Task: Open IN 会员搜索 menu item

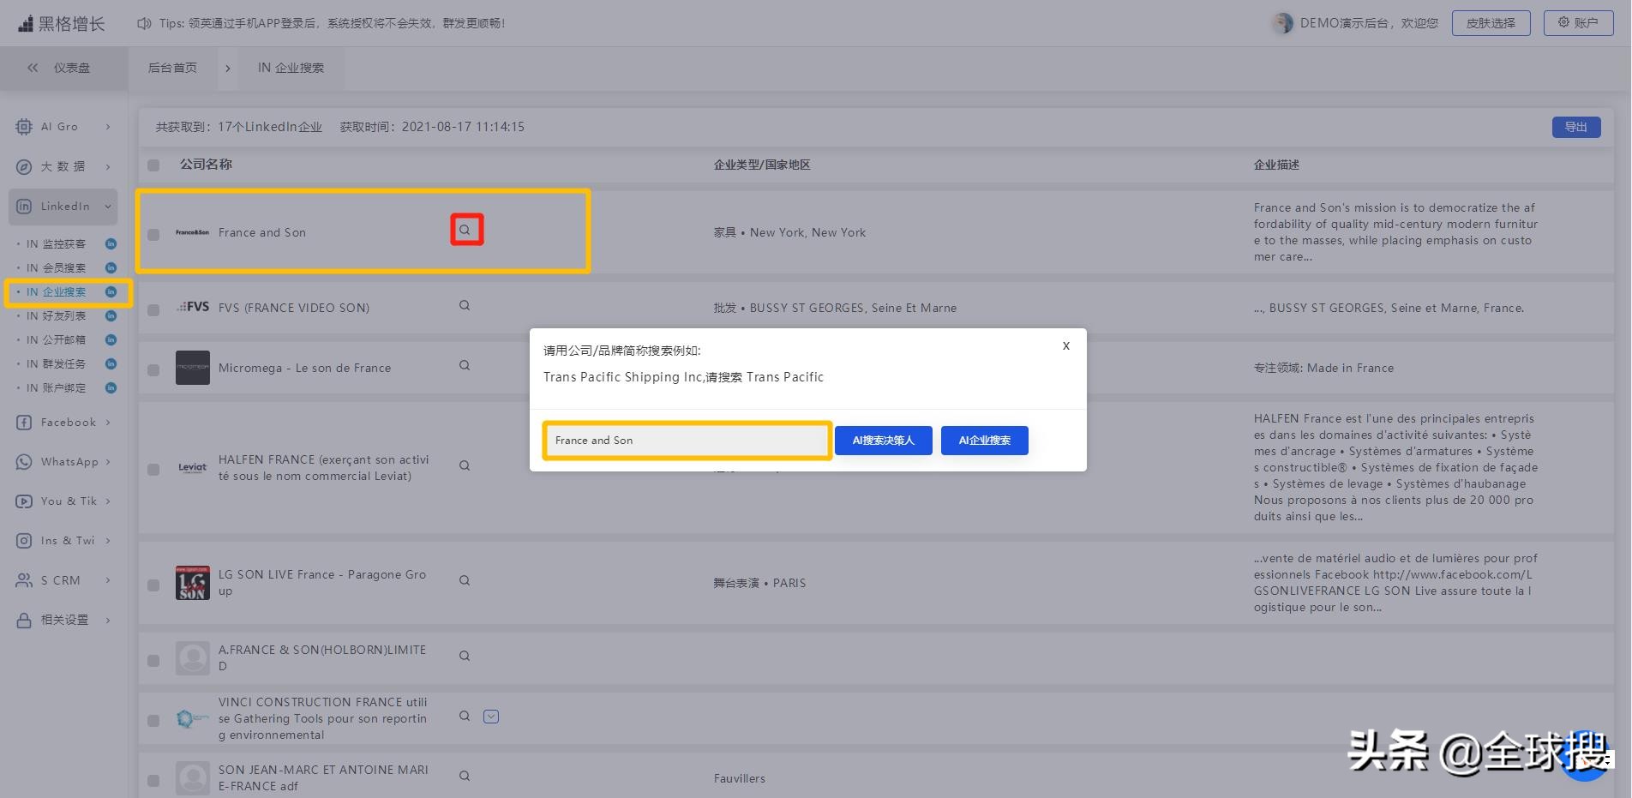Action: coord(56,268)
